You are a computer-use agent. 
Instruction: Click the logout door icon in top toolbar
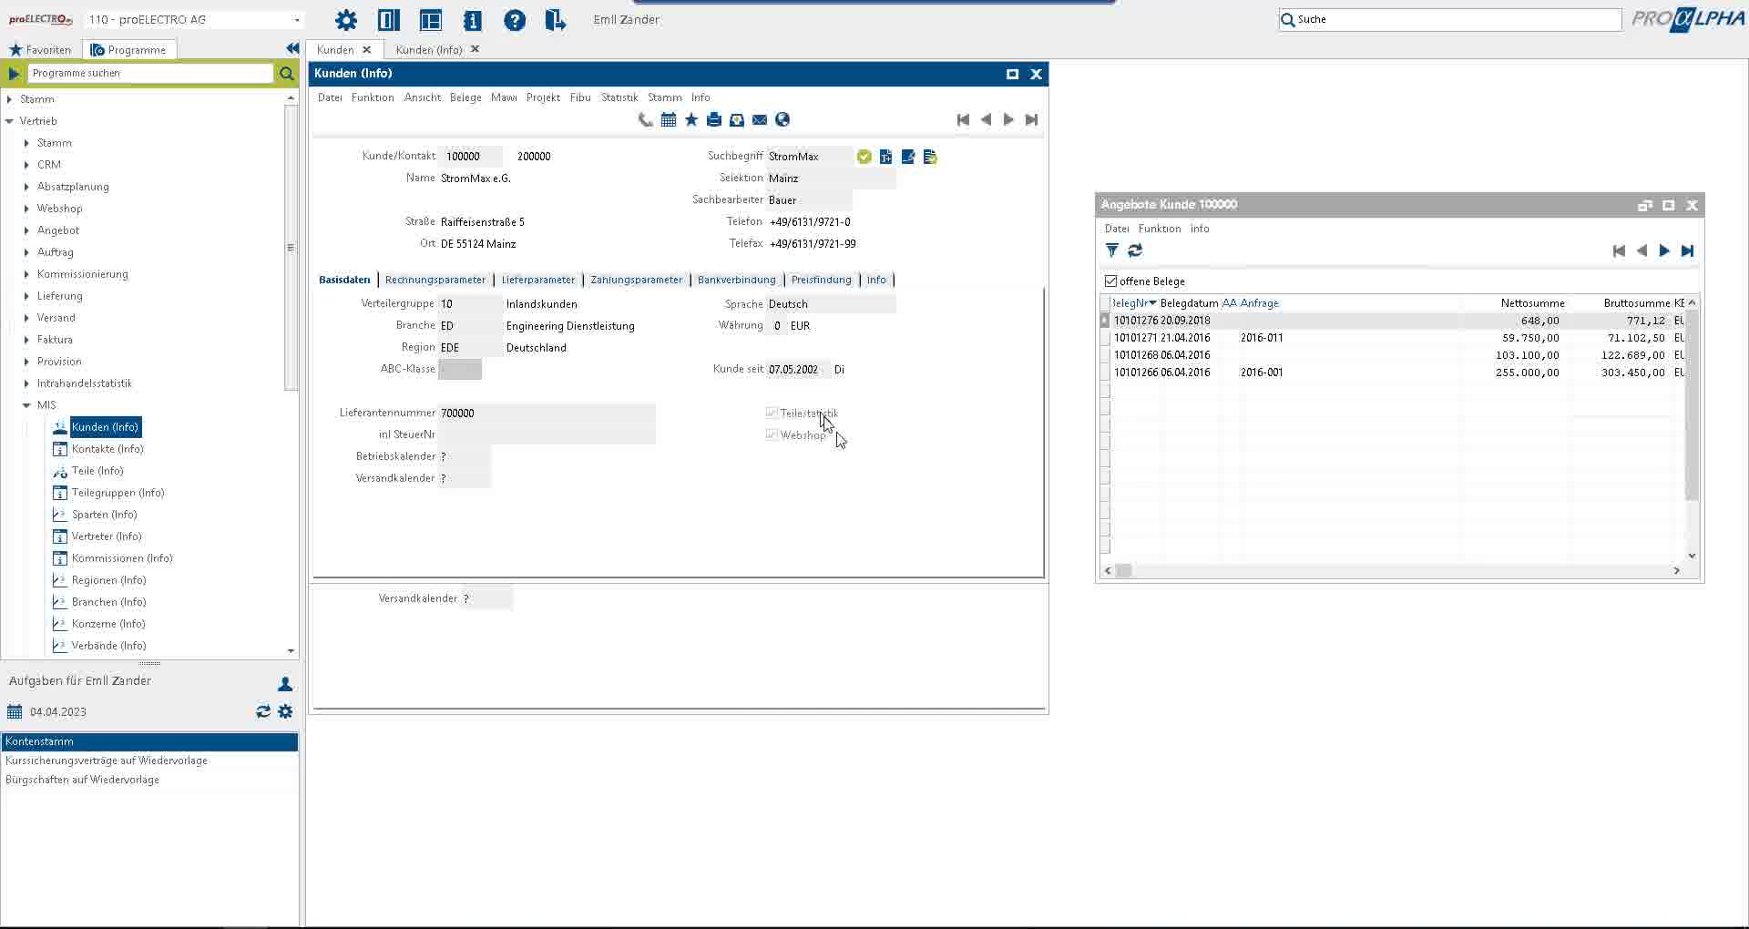pos(556,20)
